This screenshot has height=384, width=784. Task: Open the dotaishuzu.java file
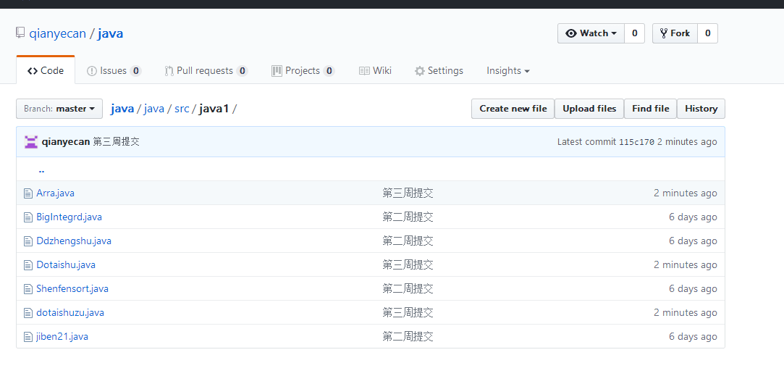click(x=70, y=313)
